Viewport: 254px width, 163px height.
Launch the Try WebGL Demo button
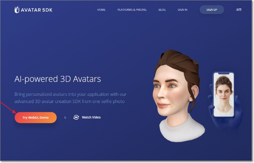pyautogui.click(x=36, y=117)
